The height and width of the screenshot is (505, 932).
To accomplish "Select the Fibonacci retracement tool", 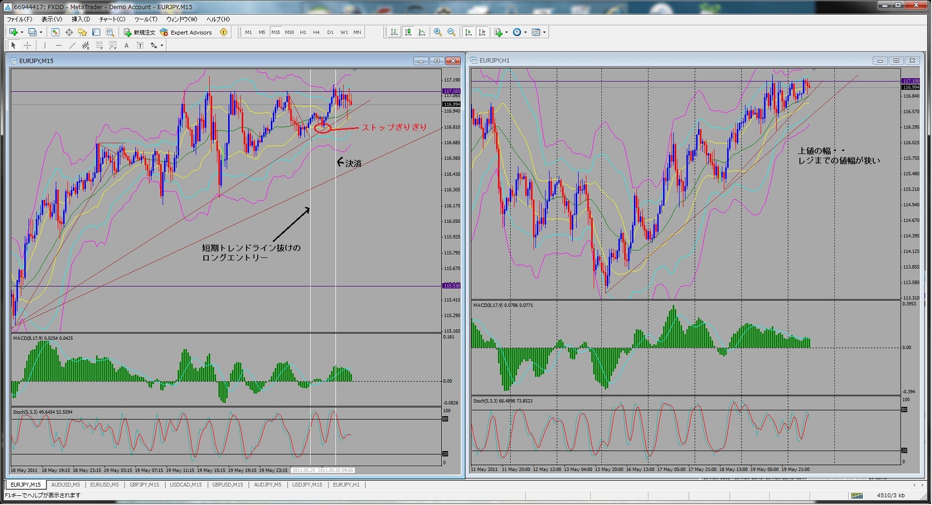I will (99, 45).
